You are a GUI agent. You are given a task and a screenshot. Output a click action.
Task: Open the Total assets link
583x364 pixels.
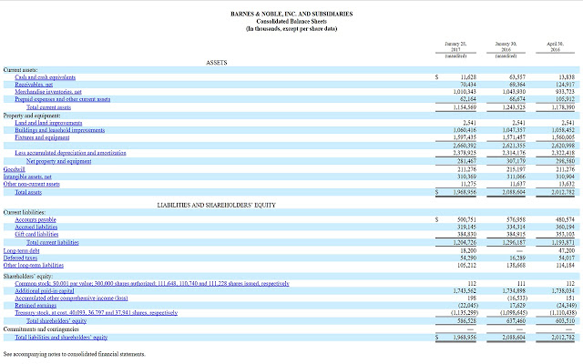click(x=28, y=192)
